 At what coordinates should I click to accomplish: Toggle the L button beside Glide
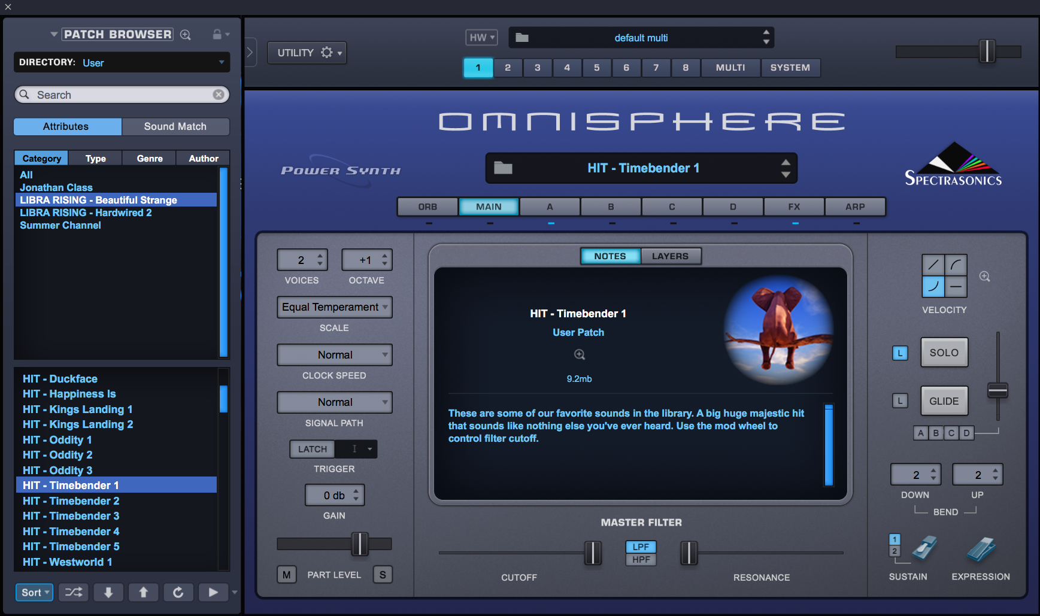900,400
